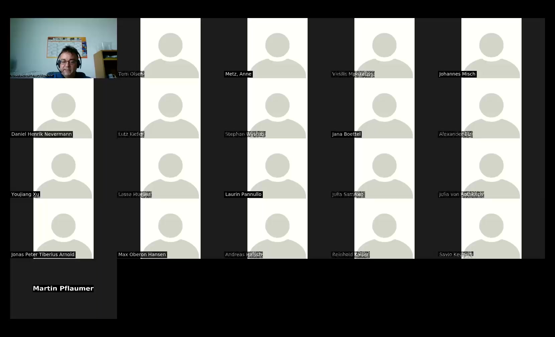Viewport: 555px width, 337px height.
Task: Click the Metz, Anne name label
Action: (x=238, y=74)
